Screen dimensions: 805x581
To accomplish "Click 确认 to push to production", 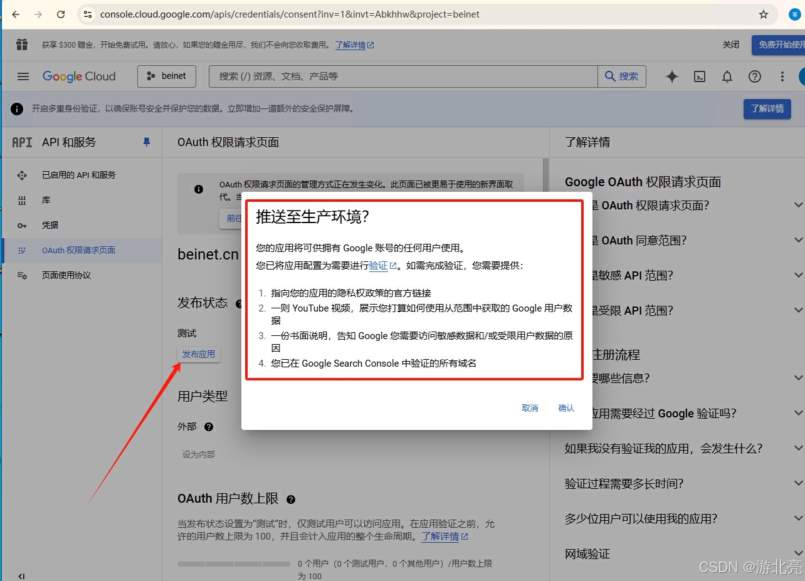I will point(566,408).
